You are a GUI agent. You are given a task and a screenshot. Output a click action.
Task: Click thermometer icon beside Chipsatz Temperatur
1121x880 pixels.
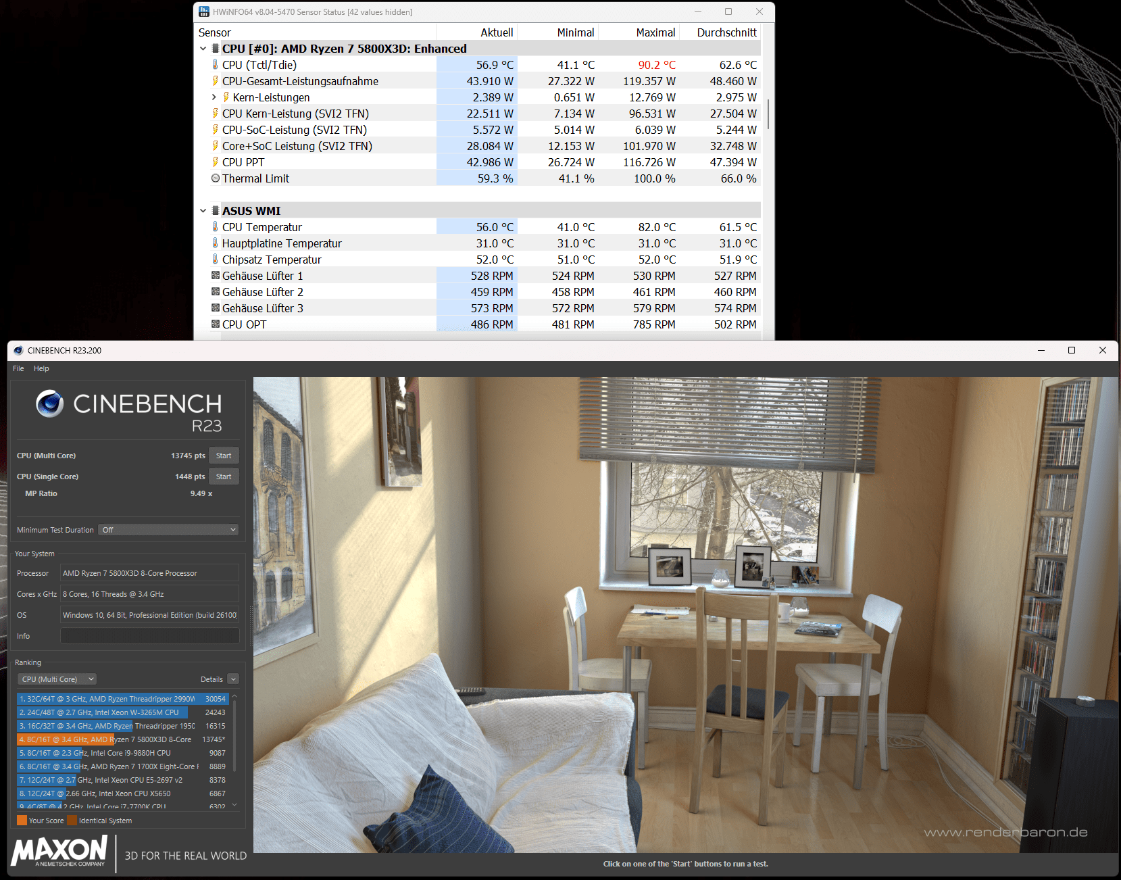click(215, 260)
